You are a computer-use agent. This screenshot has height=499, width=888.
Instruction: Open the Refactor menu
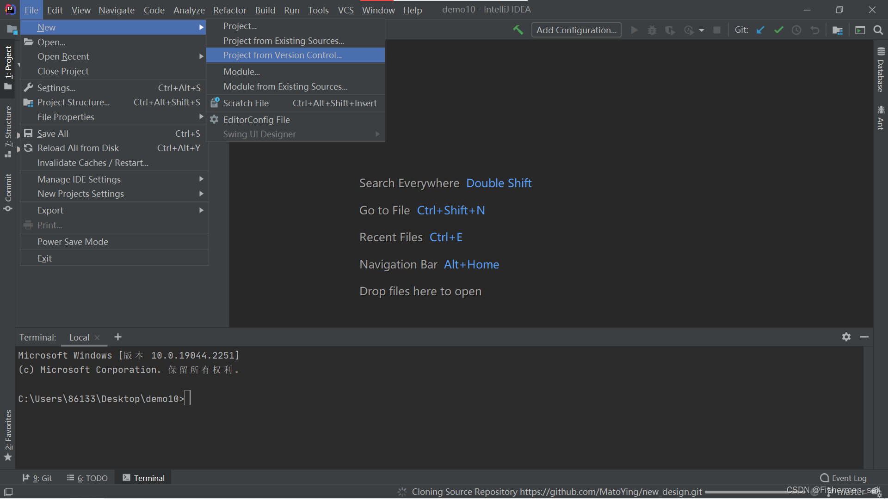229,10
